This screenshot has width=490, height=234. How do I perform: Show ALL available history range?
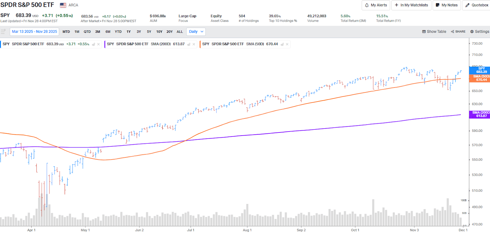tap(180, 32)
